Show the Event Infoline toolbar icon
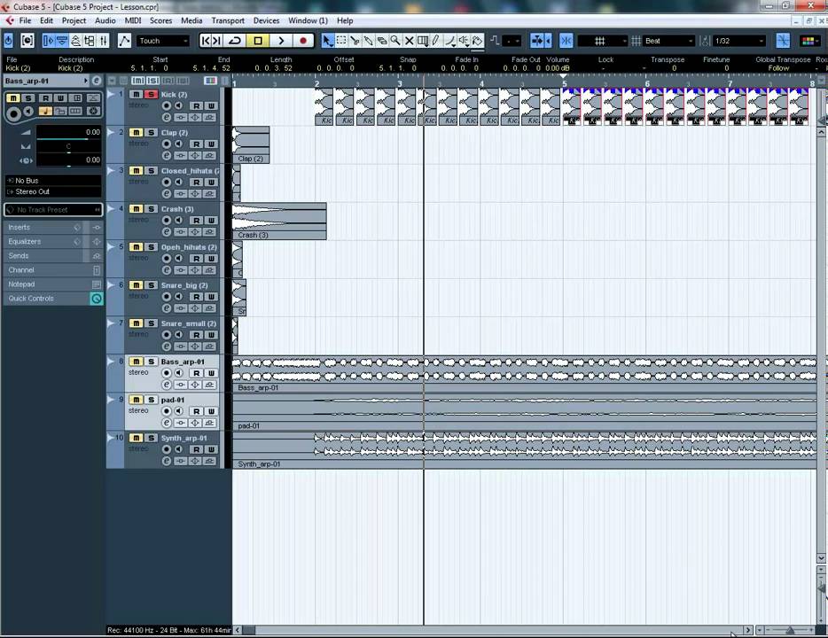This screenshot has height=638, width=828. tap(62, 41)
